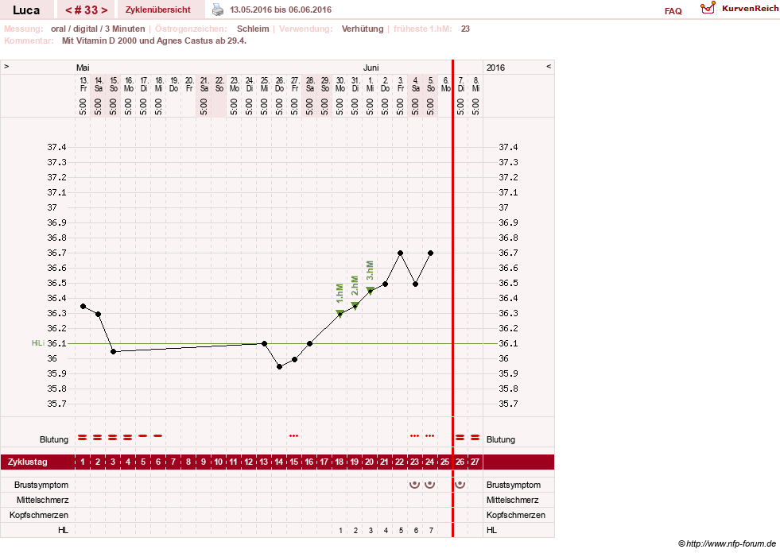This screenshot has width=780, height=553.
Task: Click the Verhütung usage value
Action: click(363, 29)
